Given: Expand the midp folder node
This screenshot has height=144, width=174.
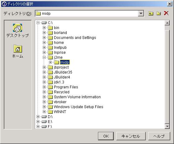Looking at the screenshot, I should (50, 62).
